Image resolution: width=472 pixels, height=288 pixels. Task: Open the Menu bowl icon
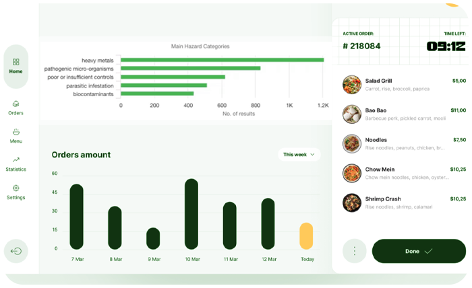tap(16, 133)
